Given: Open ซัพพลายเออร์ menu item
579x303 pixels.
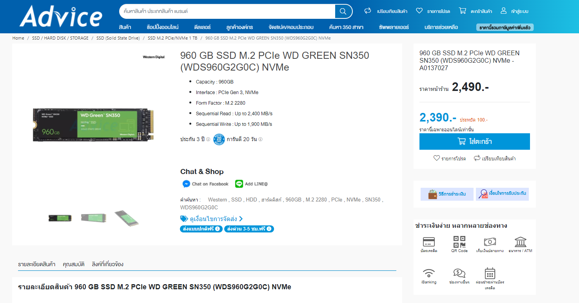Looking at the screenshot, I should [x=394, y=27].
